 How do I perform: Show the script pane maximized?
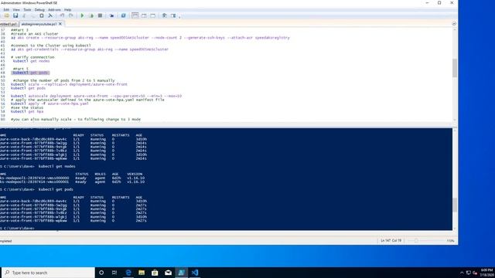coord(153,15)
